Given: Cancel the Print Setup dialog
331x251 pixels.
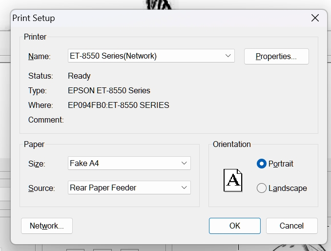Looking at the screenshot, I should pyautogui.click(x=291, y=226).
